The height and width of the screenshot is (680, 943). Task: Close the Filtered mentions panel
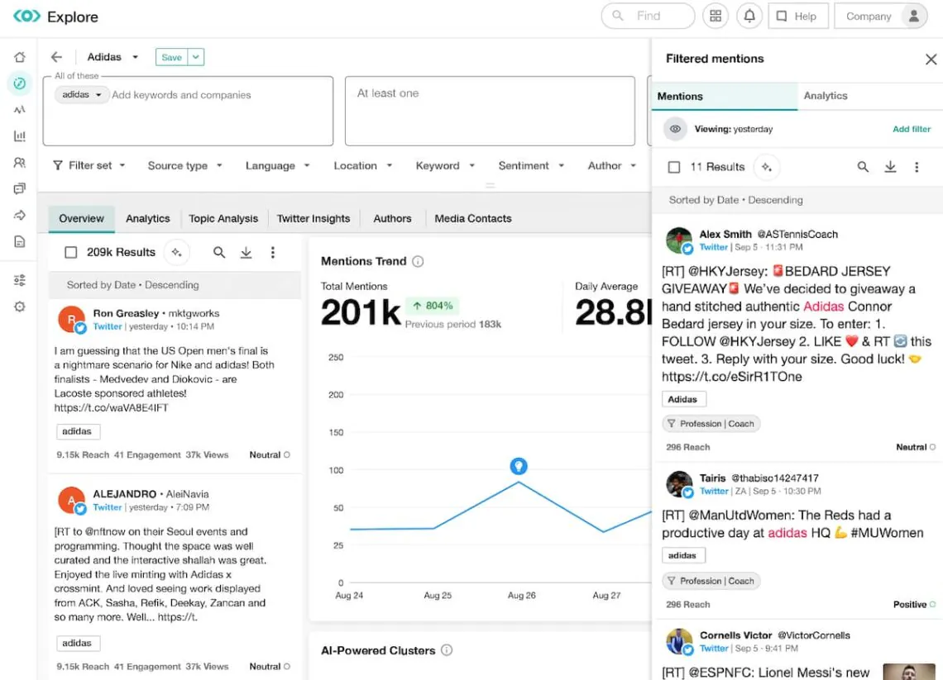coord(931,59)
